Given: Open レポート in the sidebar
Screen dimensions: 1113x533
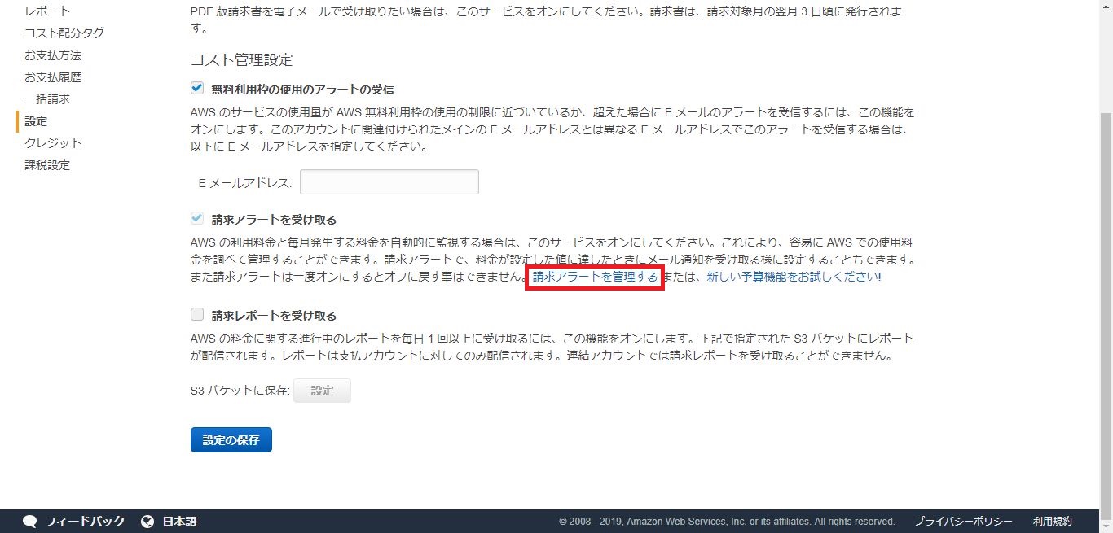Looking at the screenshot, I should point(47,11).
